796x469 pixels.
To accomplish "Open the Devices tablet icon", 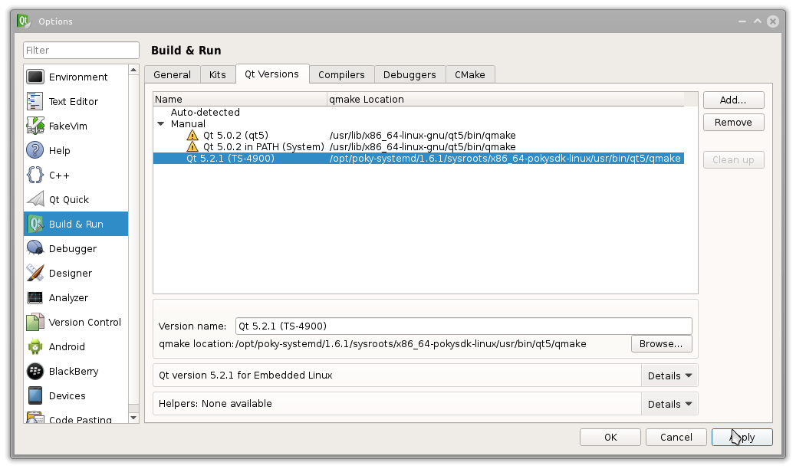I will [35, 395].
